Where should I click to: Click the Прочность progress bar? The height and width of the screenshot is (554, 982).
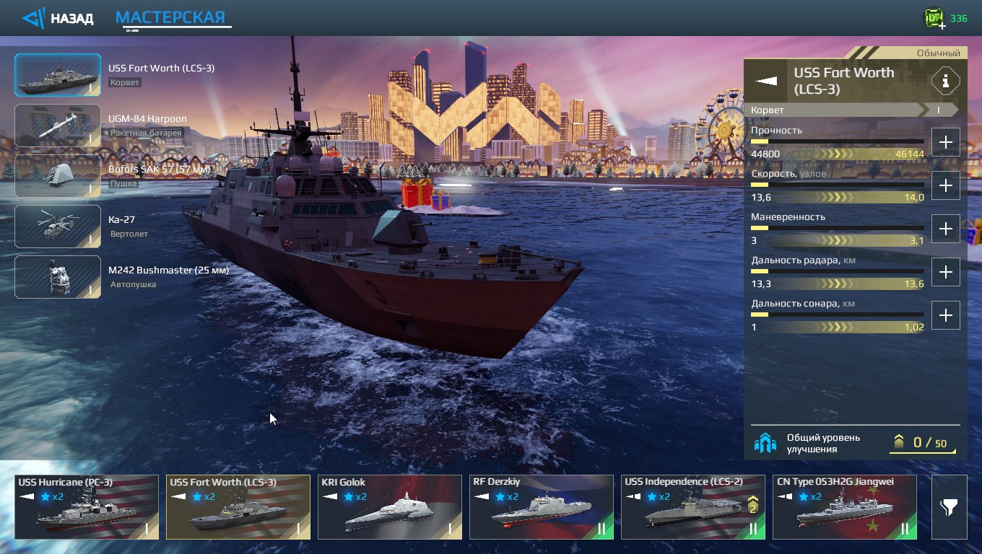(838, 141)
